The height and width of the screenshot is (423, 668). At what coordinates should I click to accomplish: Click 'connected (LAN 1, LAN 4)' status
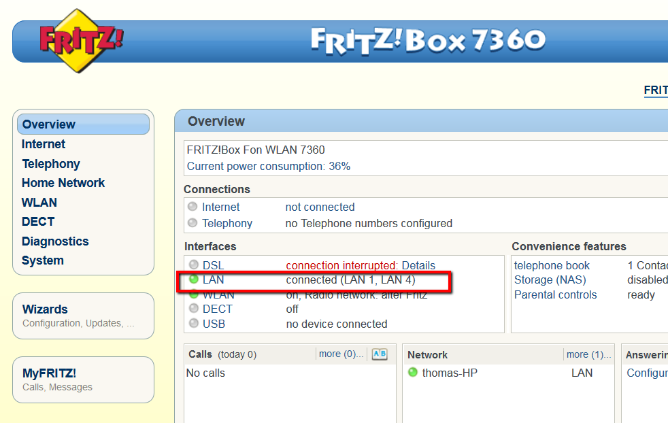pos(350,280)
